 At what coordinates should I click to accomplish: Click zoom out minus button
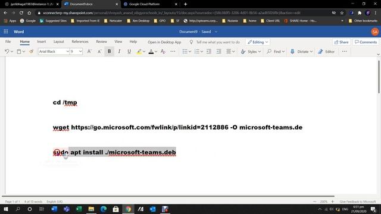315,202
